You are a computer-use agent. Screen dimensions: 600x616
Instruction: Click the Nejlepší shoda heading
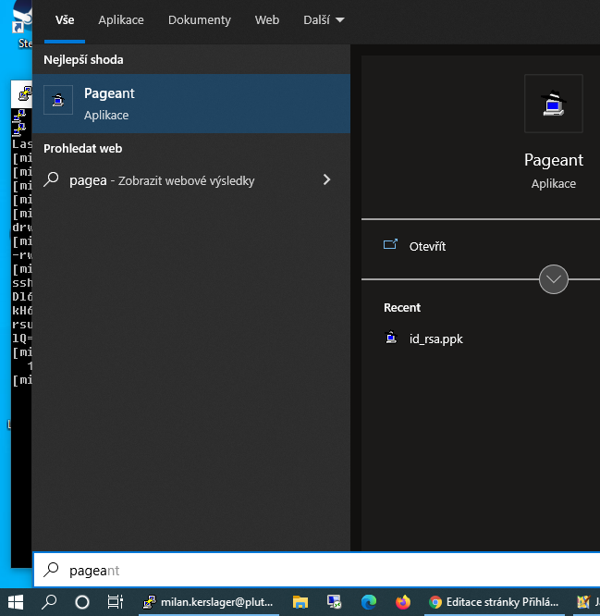[83, 60]
